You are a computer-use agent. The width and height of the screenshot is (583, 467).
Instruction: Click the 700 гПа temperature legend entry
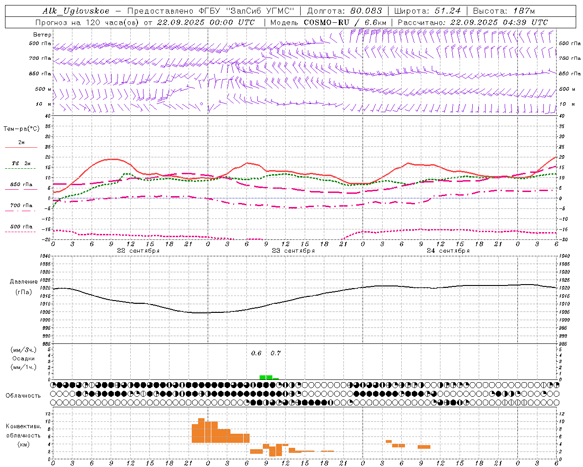(x=21, y=206)
